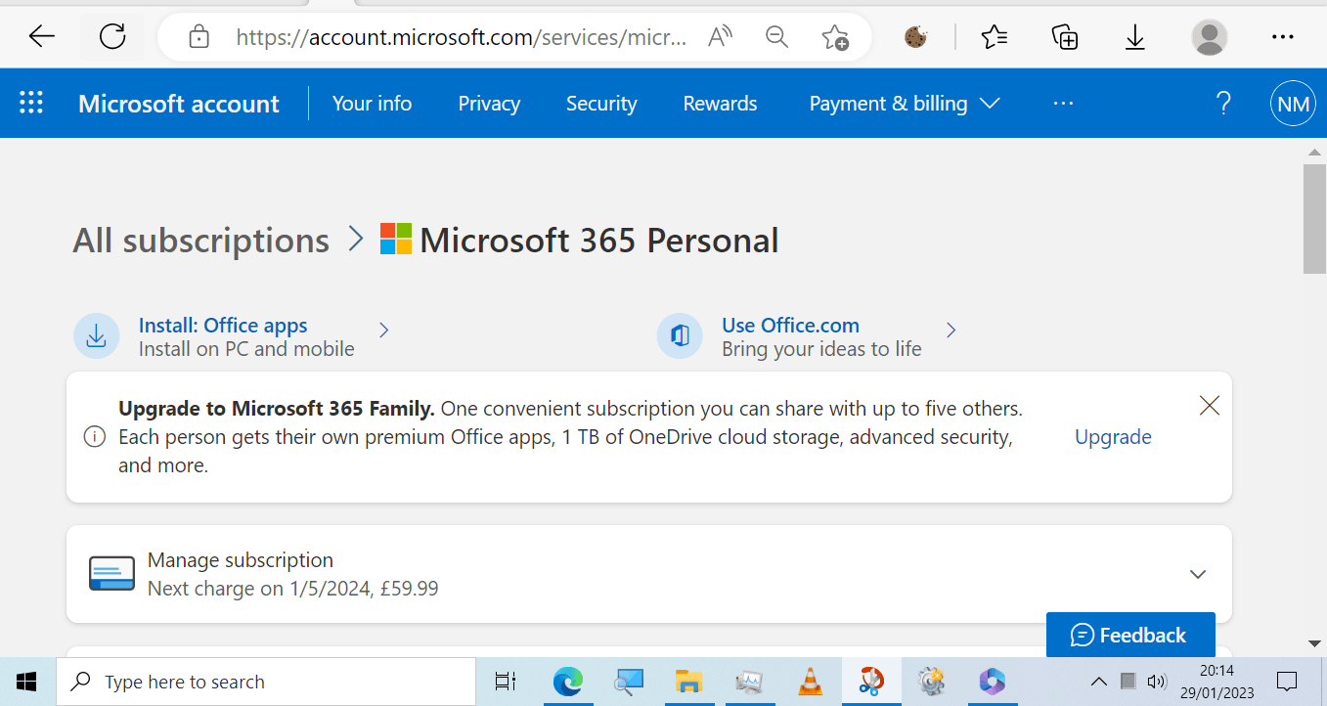Click the Use Office.com link
This screenshot has width=1327, height=706.
790,326
